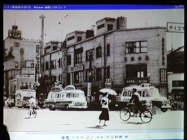This screenshot has height=140, width=187.
Task: Click the Zoom Out magnifier
Action: click(x=92, y=137)
